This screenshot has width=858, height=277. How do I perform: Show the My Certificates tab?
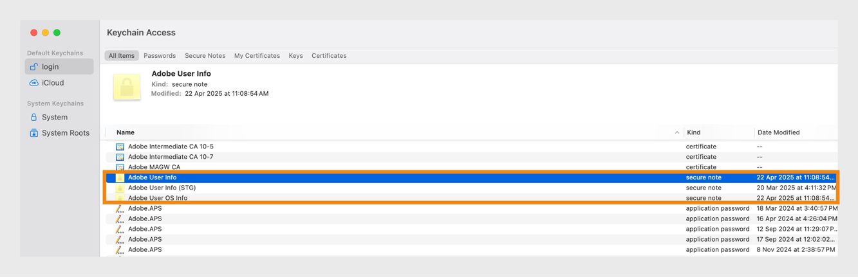tap(257, 56)
